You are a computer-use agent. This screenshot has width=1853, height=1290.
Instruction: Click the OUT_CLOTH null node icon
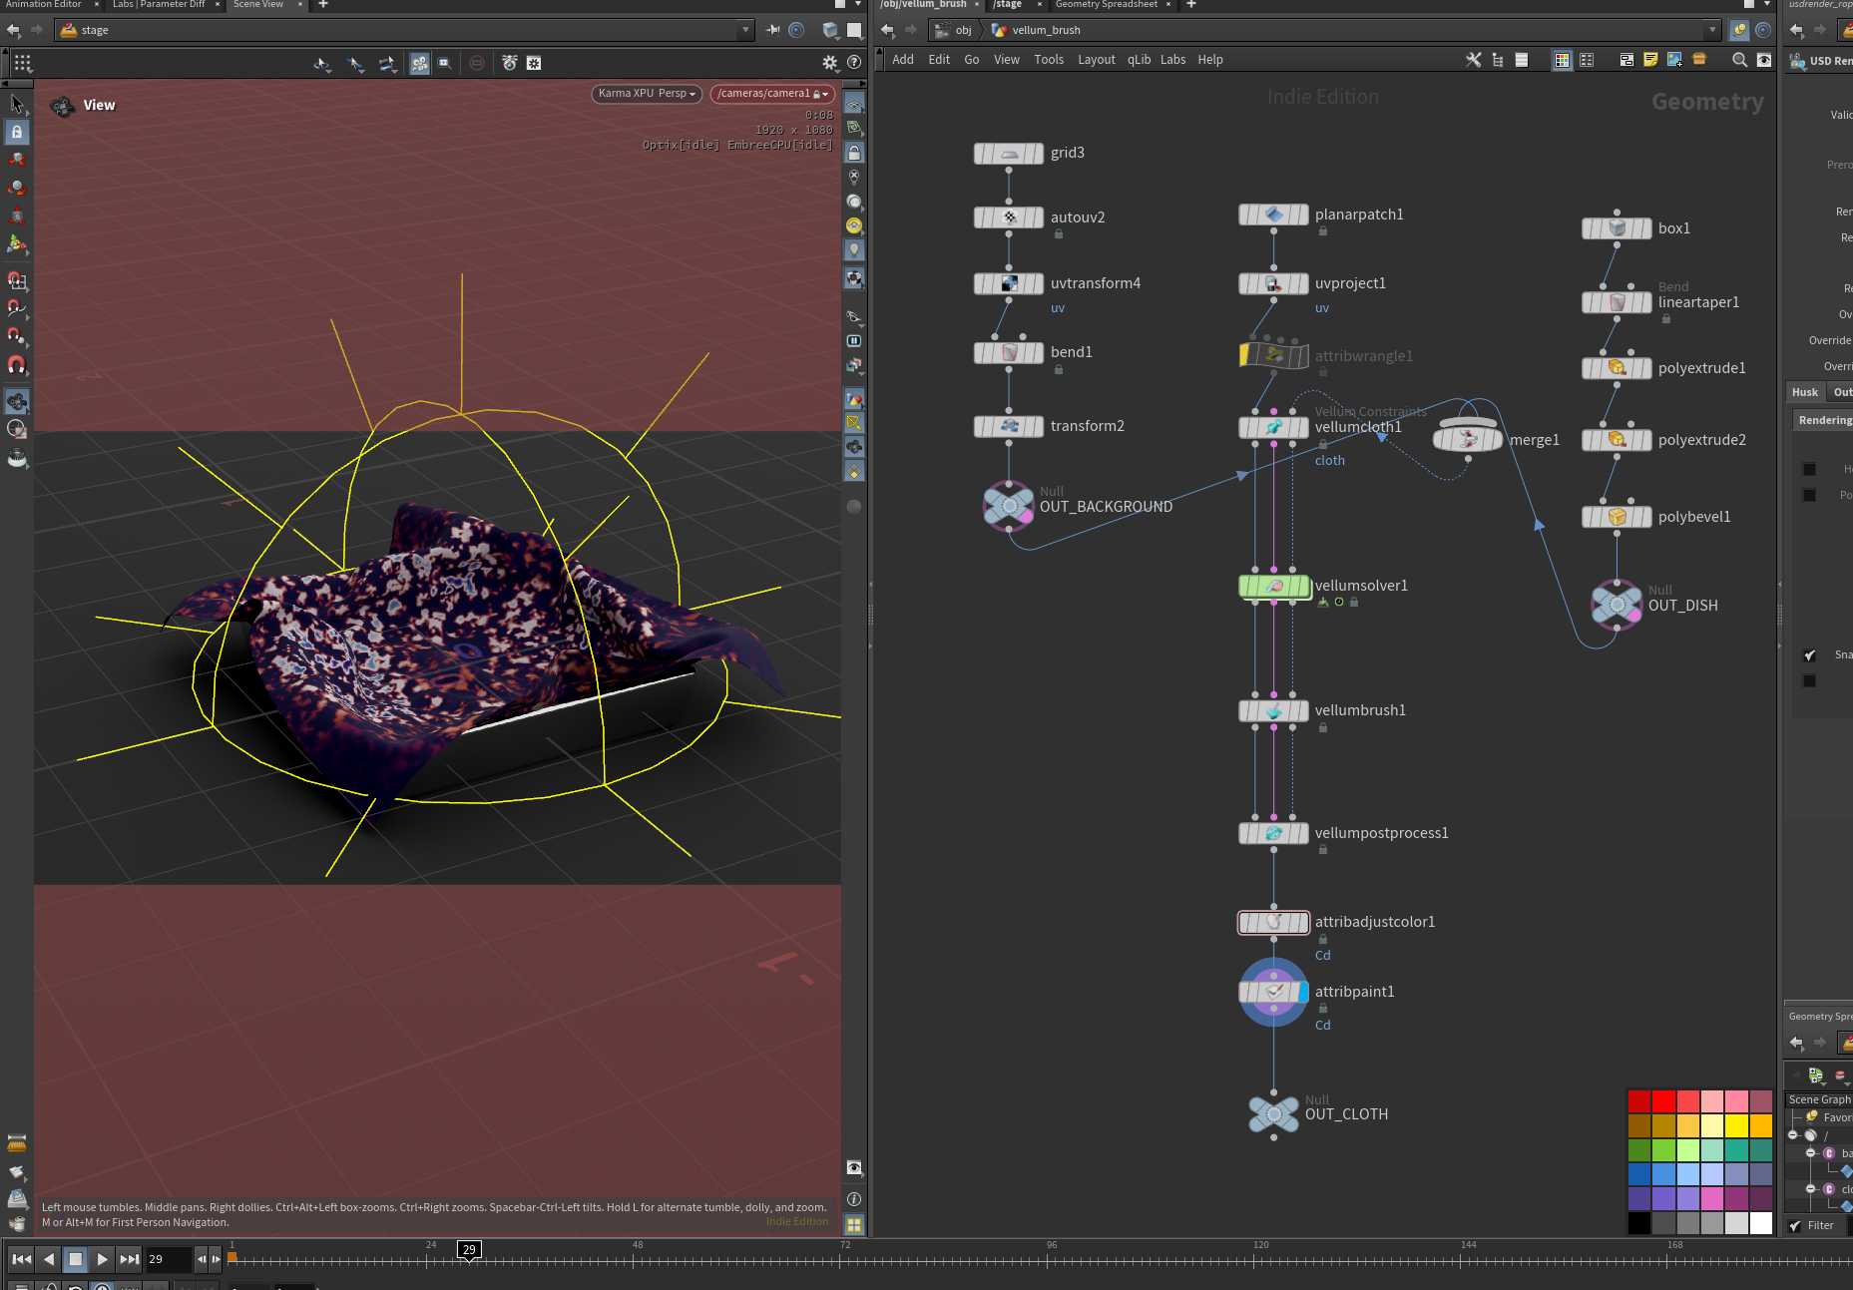click(1273, 1113)
